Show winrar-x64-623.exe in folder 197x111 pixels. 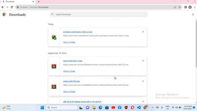(x=69, y=92)
